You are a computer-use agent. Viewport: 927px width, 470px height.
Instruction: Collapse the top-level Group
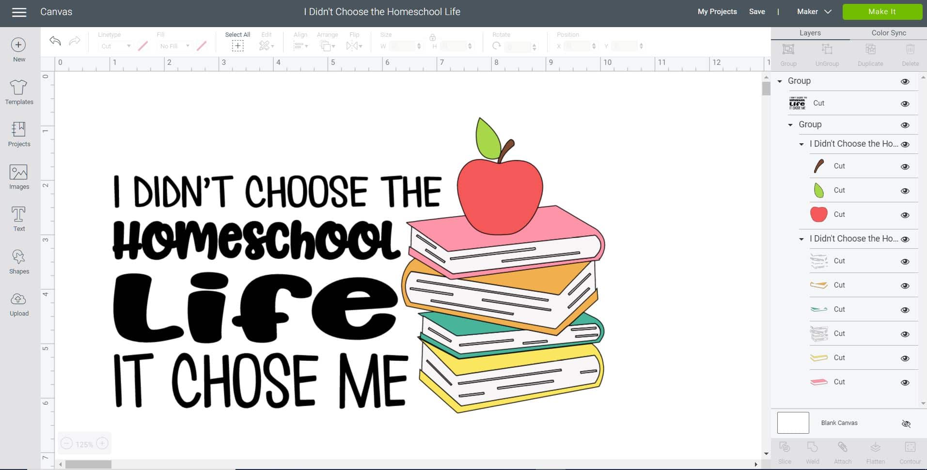780,81
